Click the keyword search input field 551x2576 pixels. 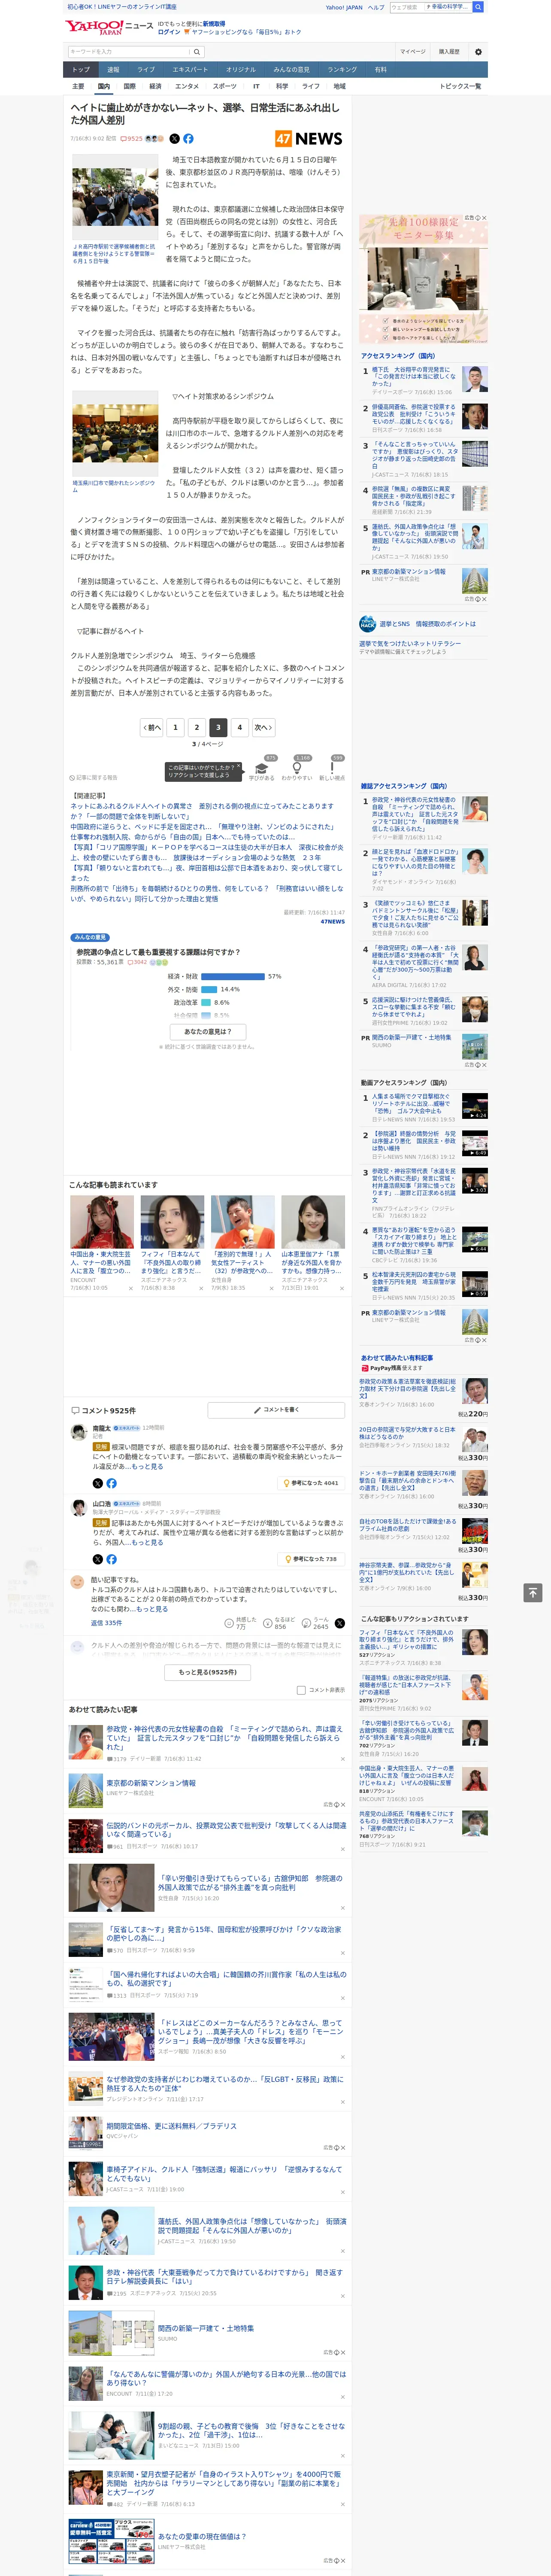click(129, 51)
